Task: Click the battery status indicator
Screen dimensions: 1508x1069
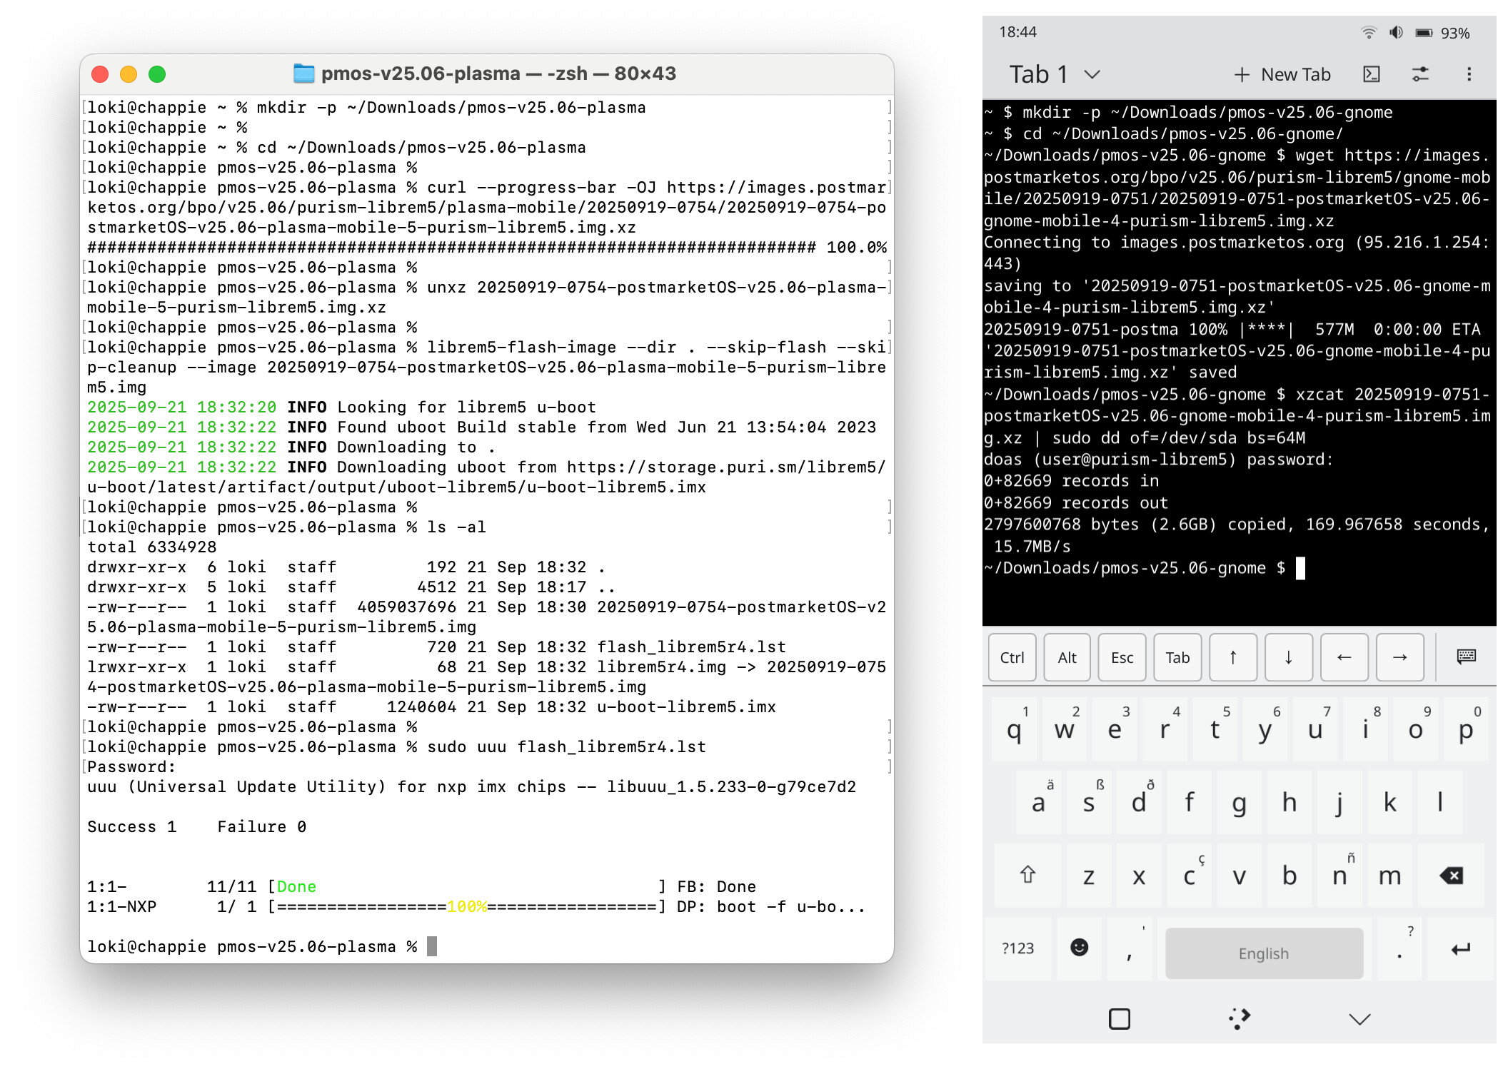Action: pos(1424,33)
